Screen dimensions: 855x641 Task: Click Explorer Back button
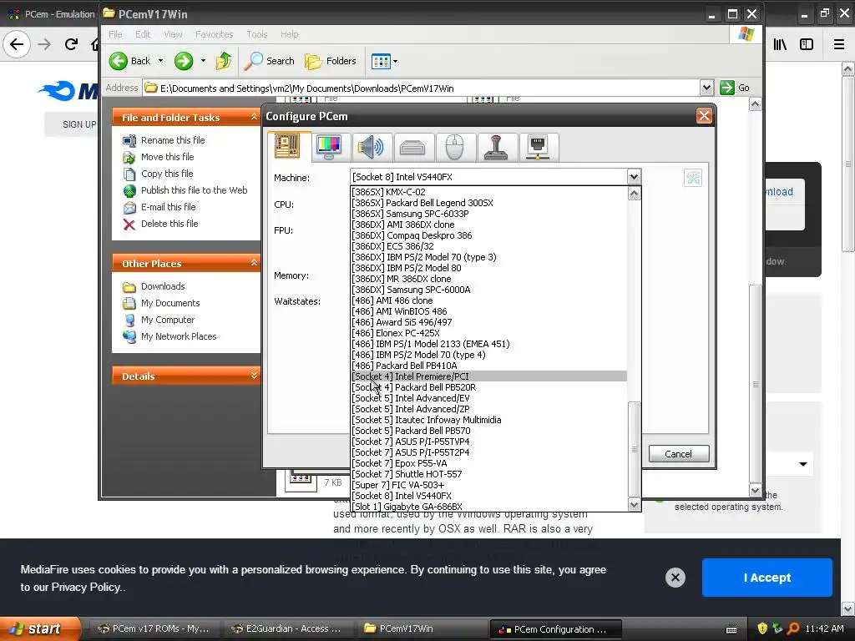point(129,61)
